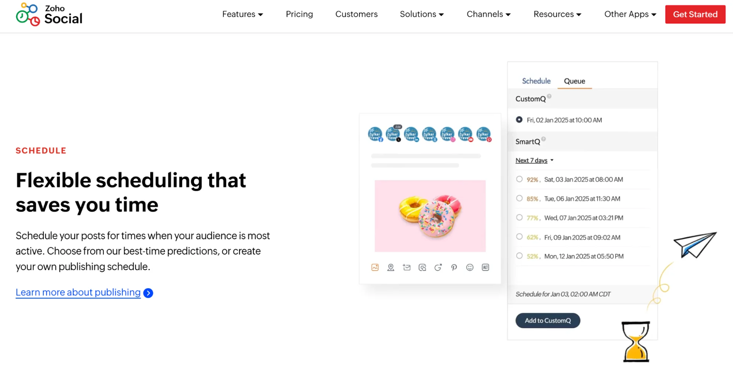Image resolution: width=733 pixels, height=381 pixels.
Task: Click the add message envelope icon
Action: [x=407, y=267]
